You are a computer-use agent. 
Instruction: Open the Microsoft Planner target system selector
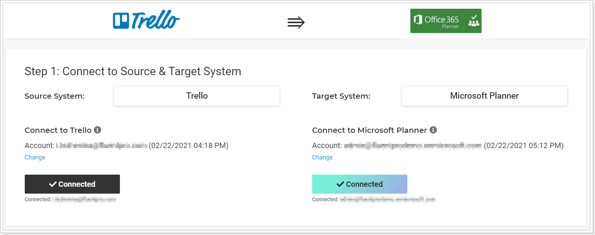tap(484, 96)
